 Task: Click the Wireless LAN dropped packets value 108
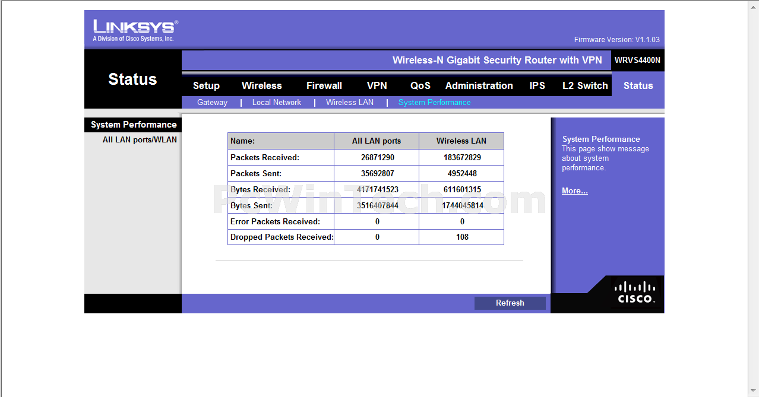click(x=462, y=237)
